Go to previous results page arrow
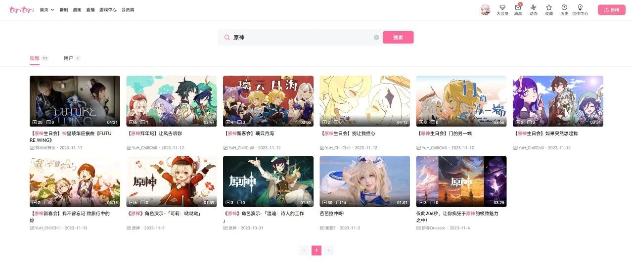 click(x=304, y=251)
